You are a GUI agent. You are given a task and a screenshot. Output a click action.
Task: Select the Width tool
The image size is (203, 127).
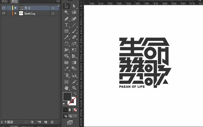click(x=66, y=50)
